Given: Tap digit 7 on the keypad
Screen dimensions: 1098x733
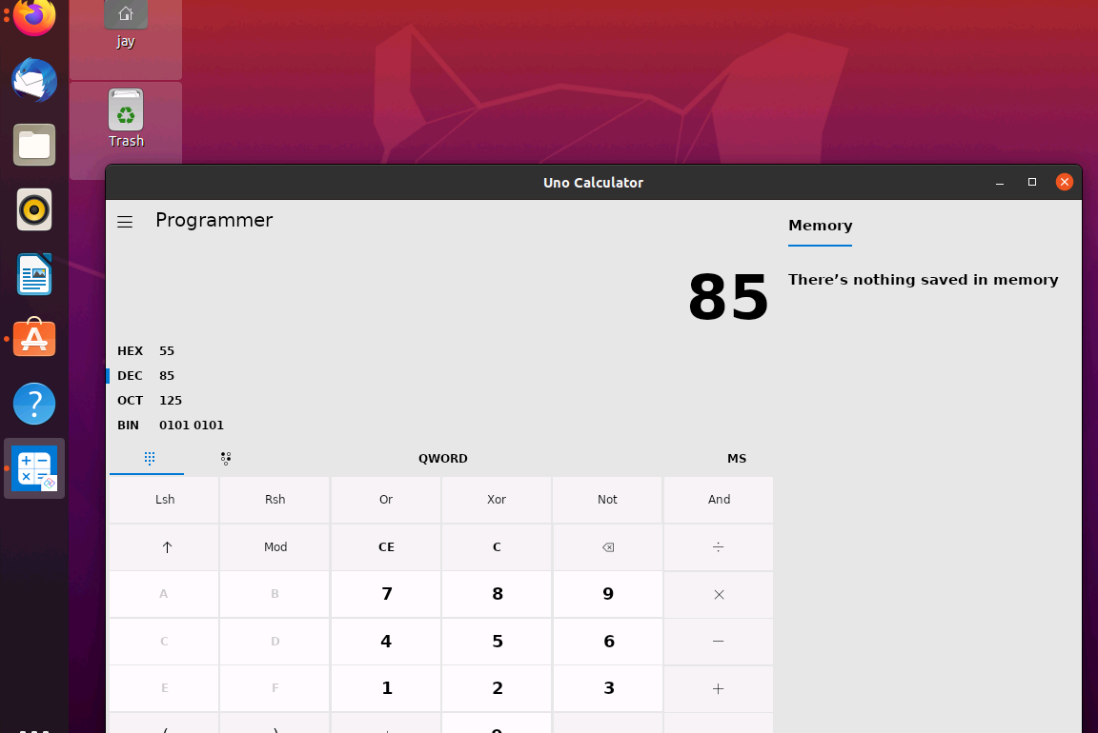Looking at the screenshot, I should click(386, 595).
